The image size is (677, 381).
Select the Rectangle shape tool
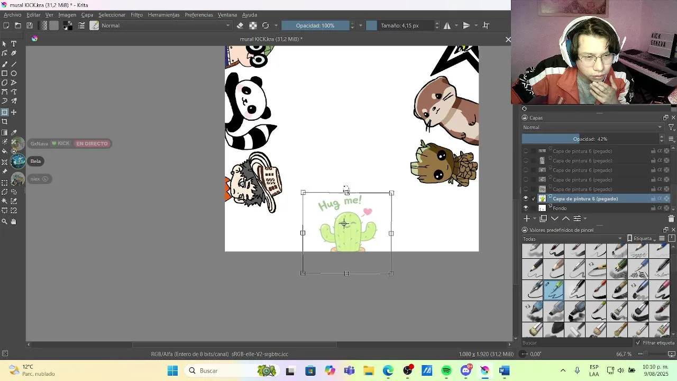(5, 74)
